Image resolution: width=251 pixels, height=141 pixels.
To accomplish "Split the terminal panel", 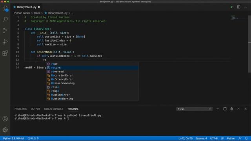I will click(225, 109).
